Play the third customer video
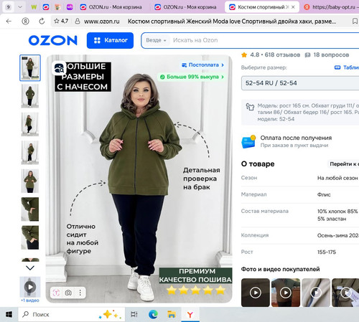 [x=316, y=293]
